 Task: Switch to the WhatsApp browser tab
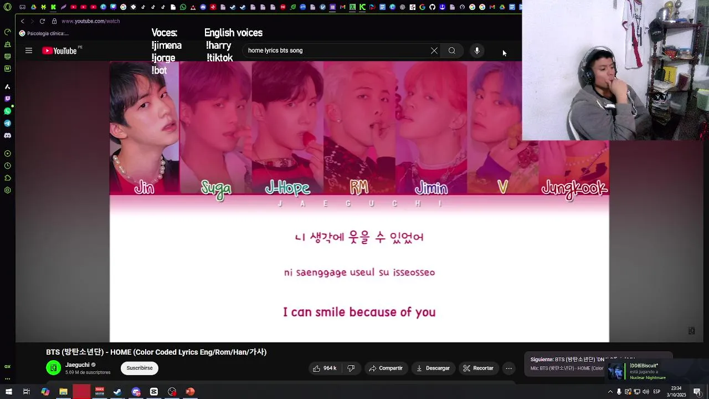pyautogui.click(x=183, y=7)
